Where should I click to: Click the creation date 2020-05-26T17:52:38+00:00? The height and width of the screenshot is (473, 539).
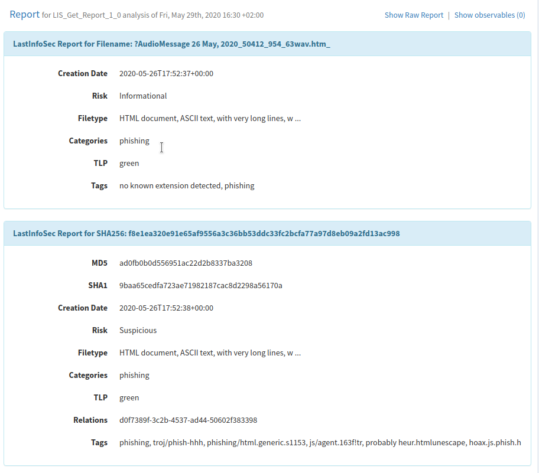166,308
